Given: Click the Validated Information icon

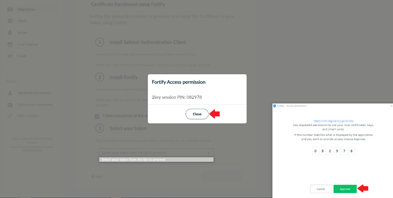Looking at the screenshot, I should [10, 93].
